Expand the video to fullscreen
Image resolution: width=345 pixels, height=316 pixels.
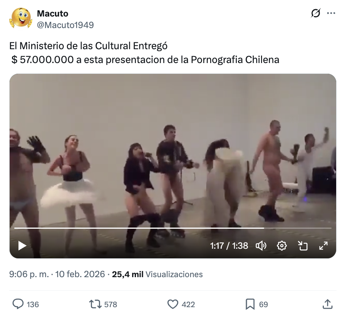tap(323, 246)
